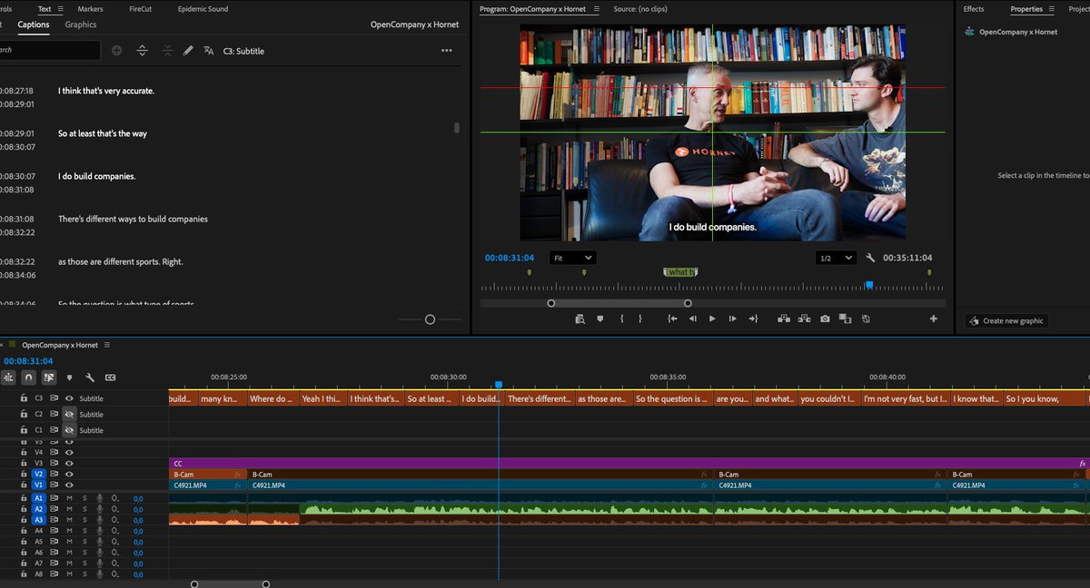Open Program Monitor button editor plus icon

(933, 318)
